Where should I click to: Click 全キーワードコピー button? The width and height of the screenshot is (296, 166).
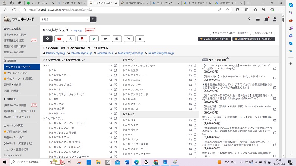click(230, 33)
